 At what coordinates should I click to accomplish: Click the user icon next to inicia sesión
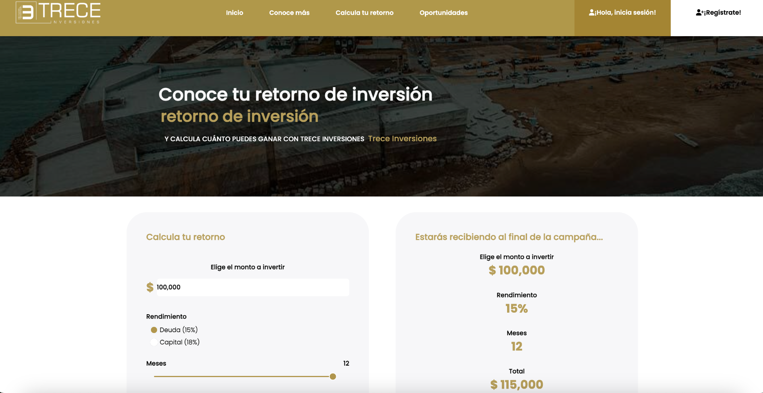point(591,12)
